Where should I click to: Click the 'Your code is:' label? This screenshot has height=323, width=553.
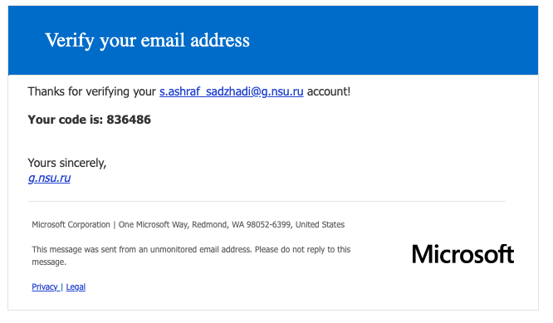(x=66, y=120)
